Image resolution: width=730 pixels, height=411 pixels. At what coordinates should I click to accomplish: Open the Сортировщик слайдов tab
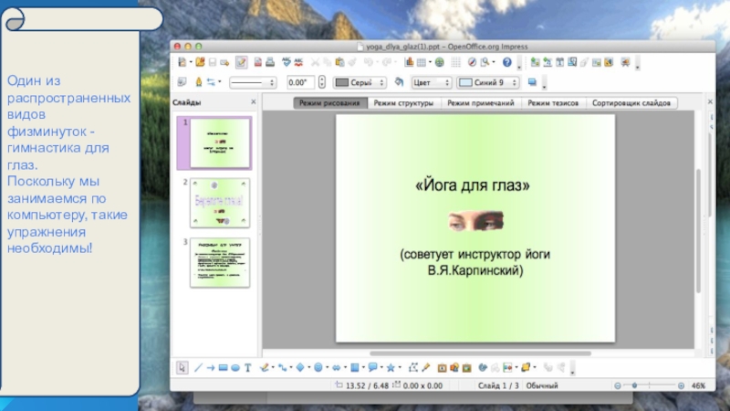[631, 103]
